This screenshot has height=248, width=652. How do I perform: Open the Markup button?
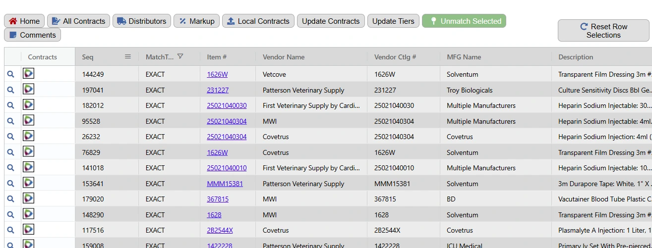coord(196,21)
